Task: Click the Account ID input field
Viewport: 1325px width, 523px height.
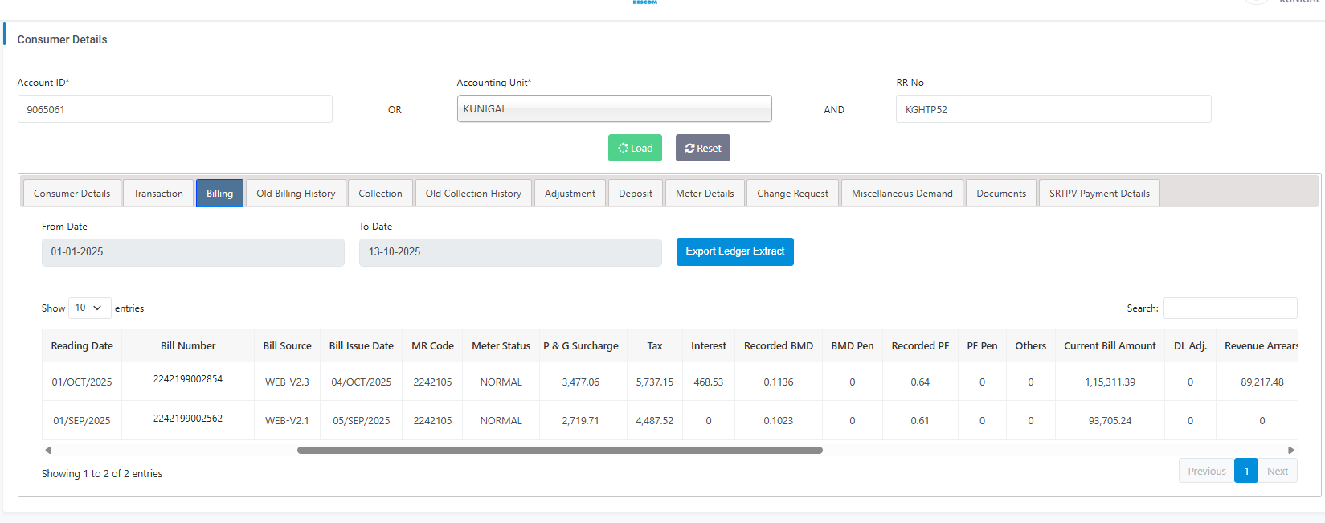Action: point(174,109)
